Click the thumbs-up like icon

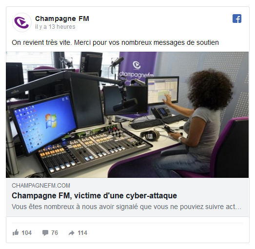(x=16, y=232)
